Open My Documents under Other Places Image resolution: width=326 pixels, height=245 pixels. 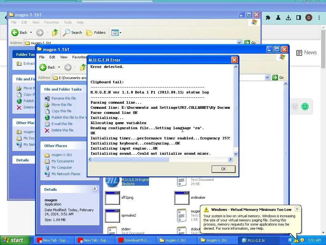pos(63,161)
